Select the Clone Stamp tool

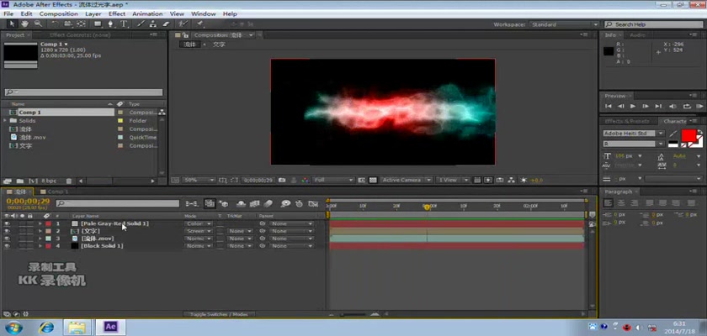tap(153, 24)
